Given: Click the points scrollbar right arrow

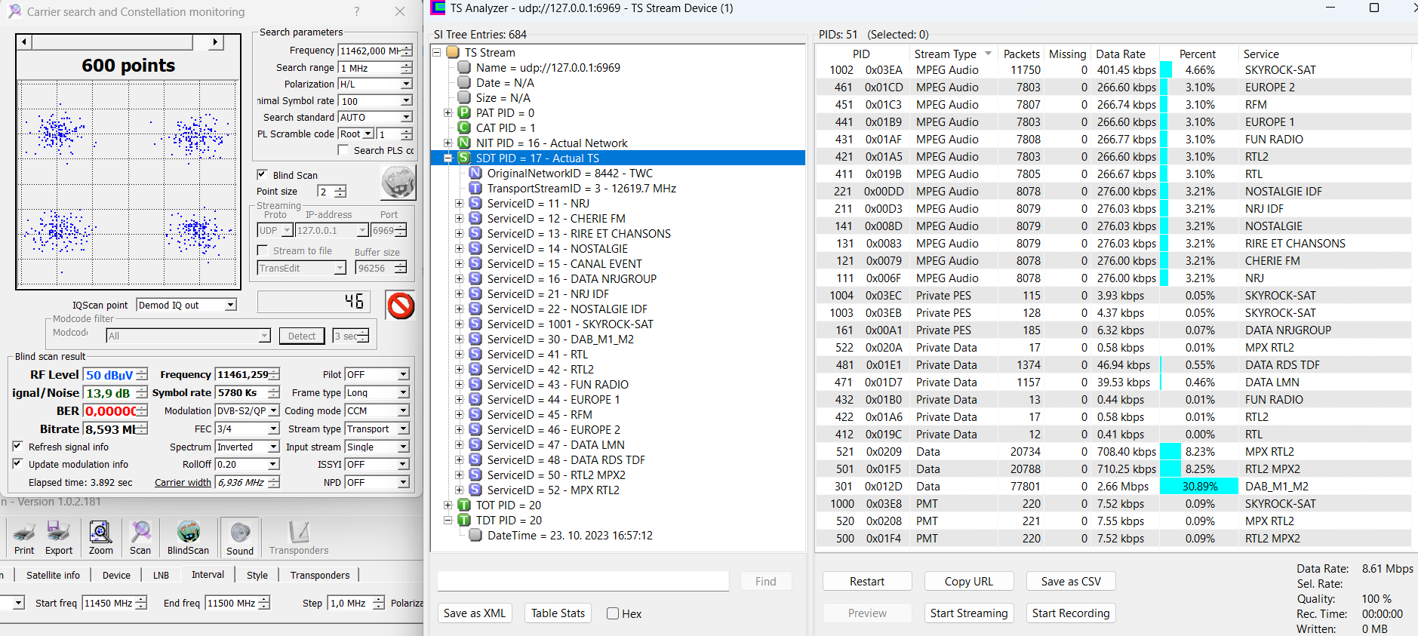Looking at the screenshot, I should coord(216,42).
